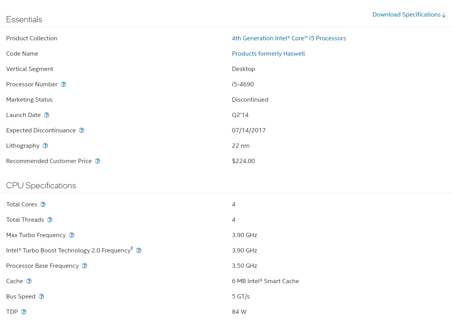Click help icon beside Expected Discontinuance
The width and height of the screenshot is (467, 328).
click(x=82, y=130)
